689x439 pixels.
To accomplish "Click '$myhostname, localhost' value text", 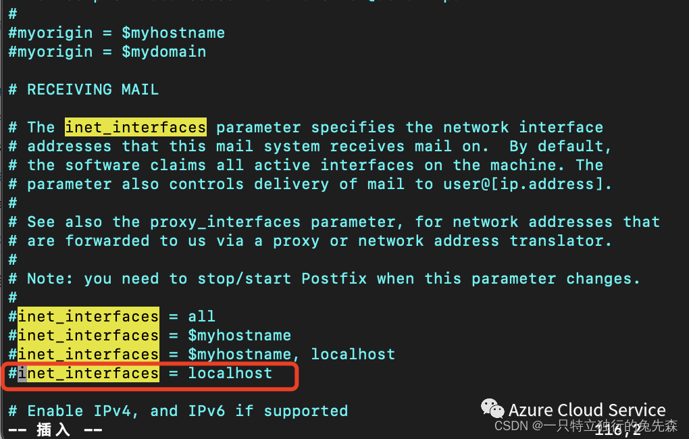I will 291,354.
